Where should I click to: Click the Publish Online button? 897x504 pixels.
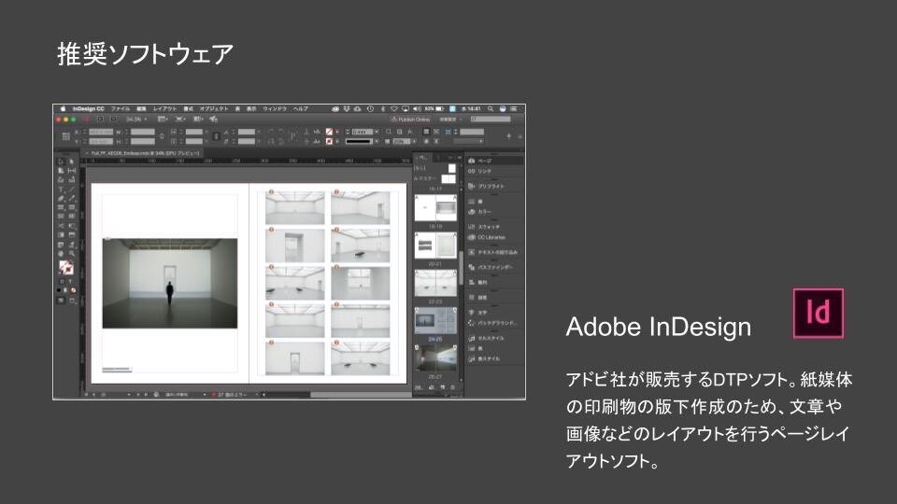point(412,119)
